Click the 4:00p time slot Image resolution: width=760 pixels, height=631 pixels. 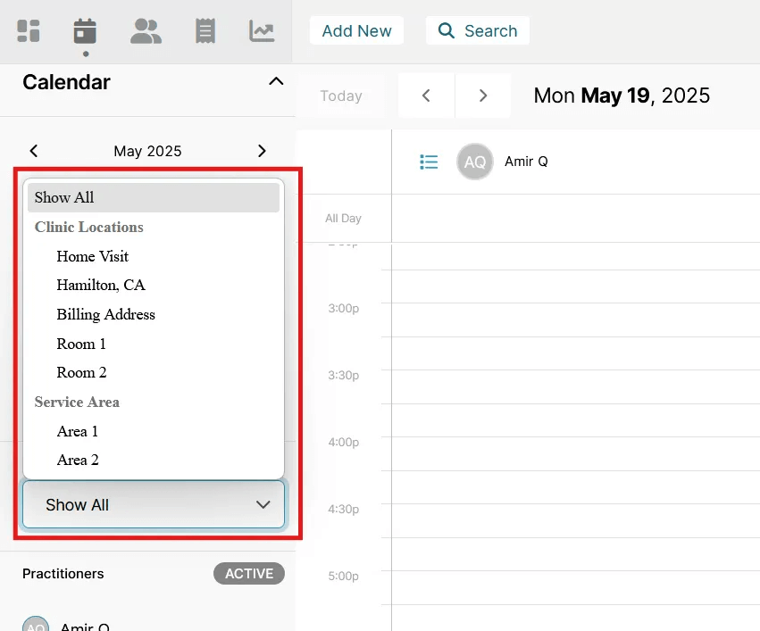(575, 453)
